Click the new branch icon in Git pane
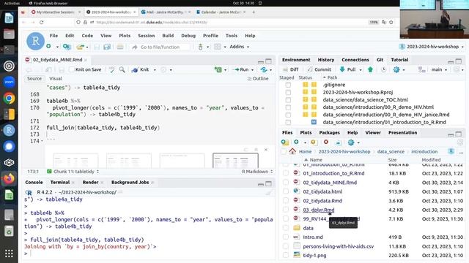The image size is (469, 263). pyautogui.click(x=422, y=69)
